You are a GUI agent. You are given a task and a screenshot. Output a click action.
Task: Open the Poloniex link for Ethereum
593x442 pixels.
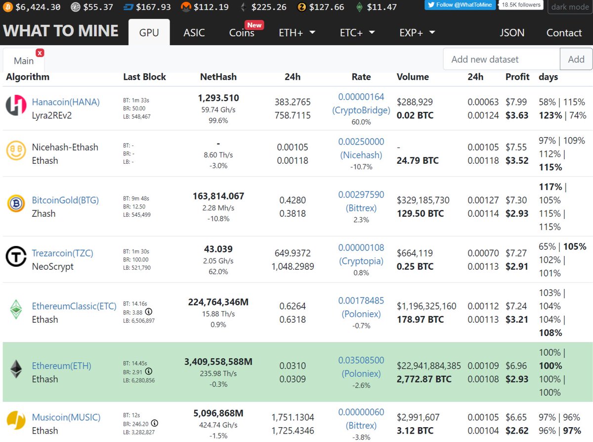pos(361,373)
